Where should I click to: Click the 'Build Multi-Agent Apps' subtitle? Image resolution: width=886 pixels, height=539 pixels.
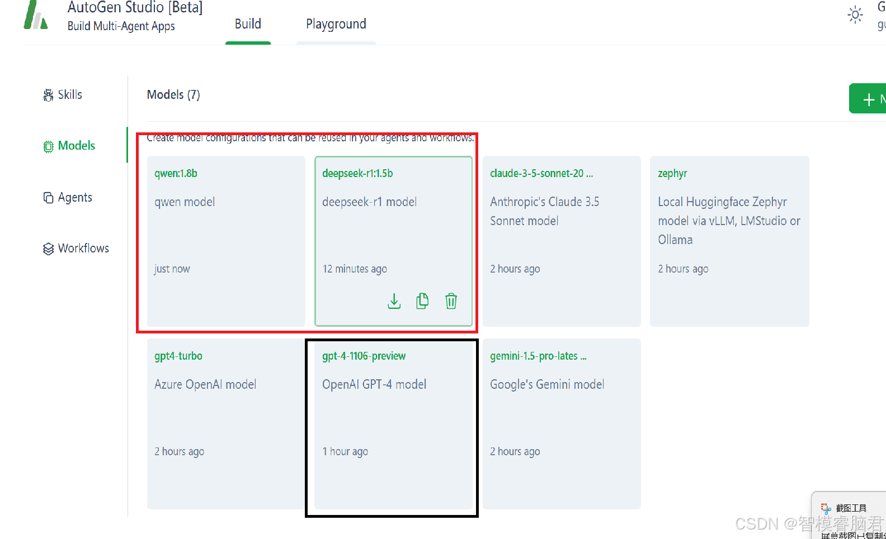tap(121, 26)
